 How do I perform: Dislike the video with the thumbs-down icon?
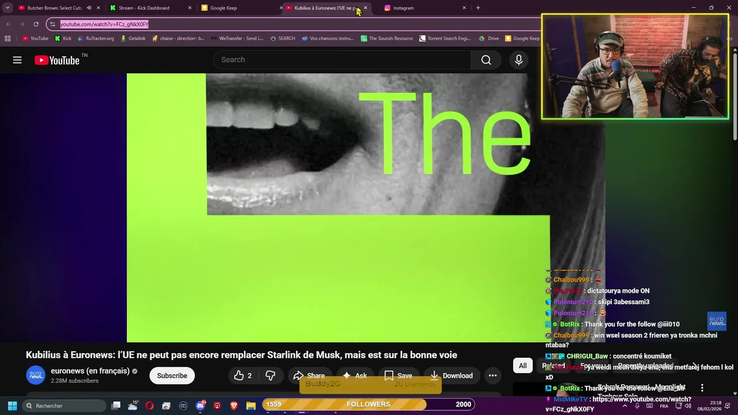[270, 376]
